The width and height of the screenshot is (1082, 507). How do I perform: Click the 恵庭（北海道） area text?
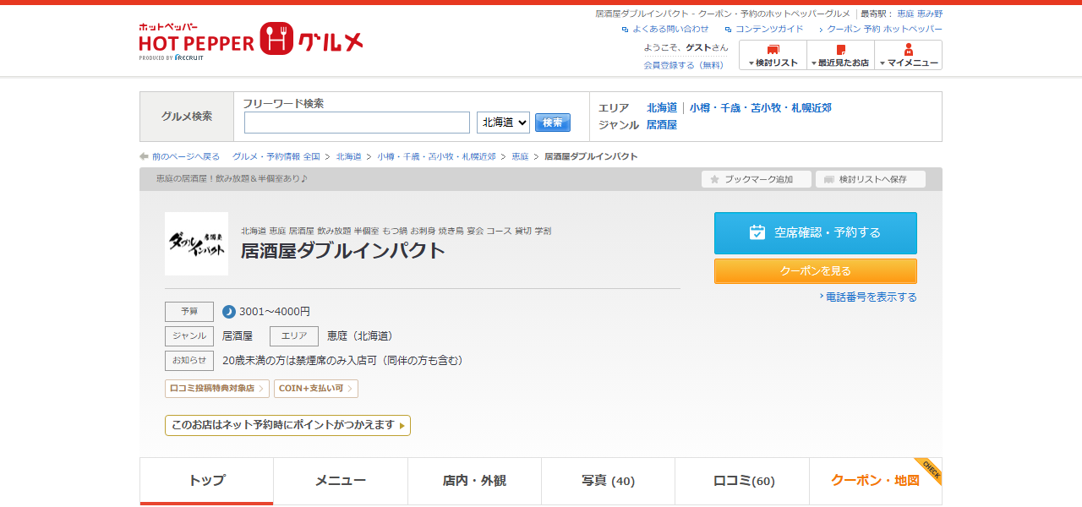click(x=360, y=336)
